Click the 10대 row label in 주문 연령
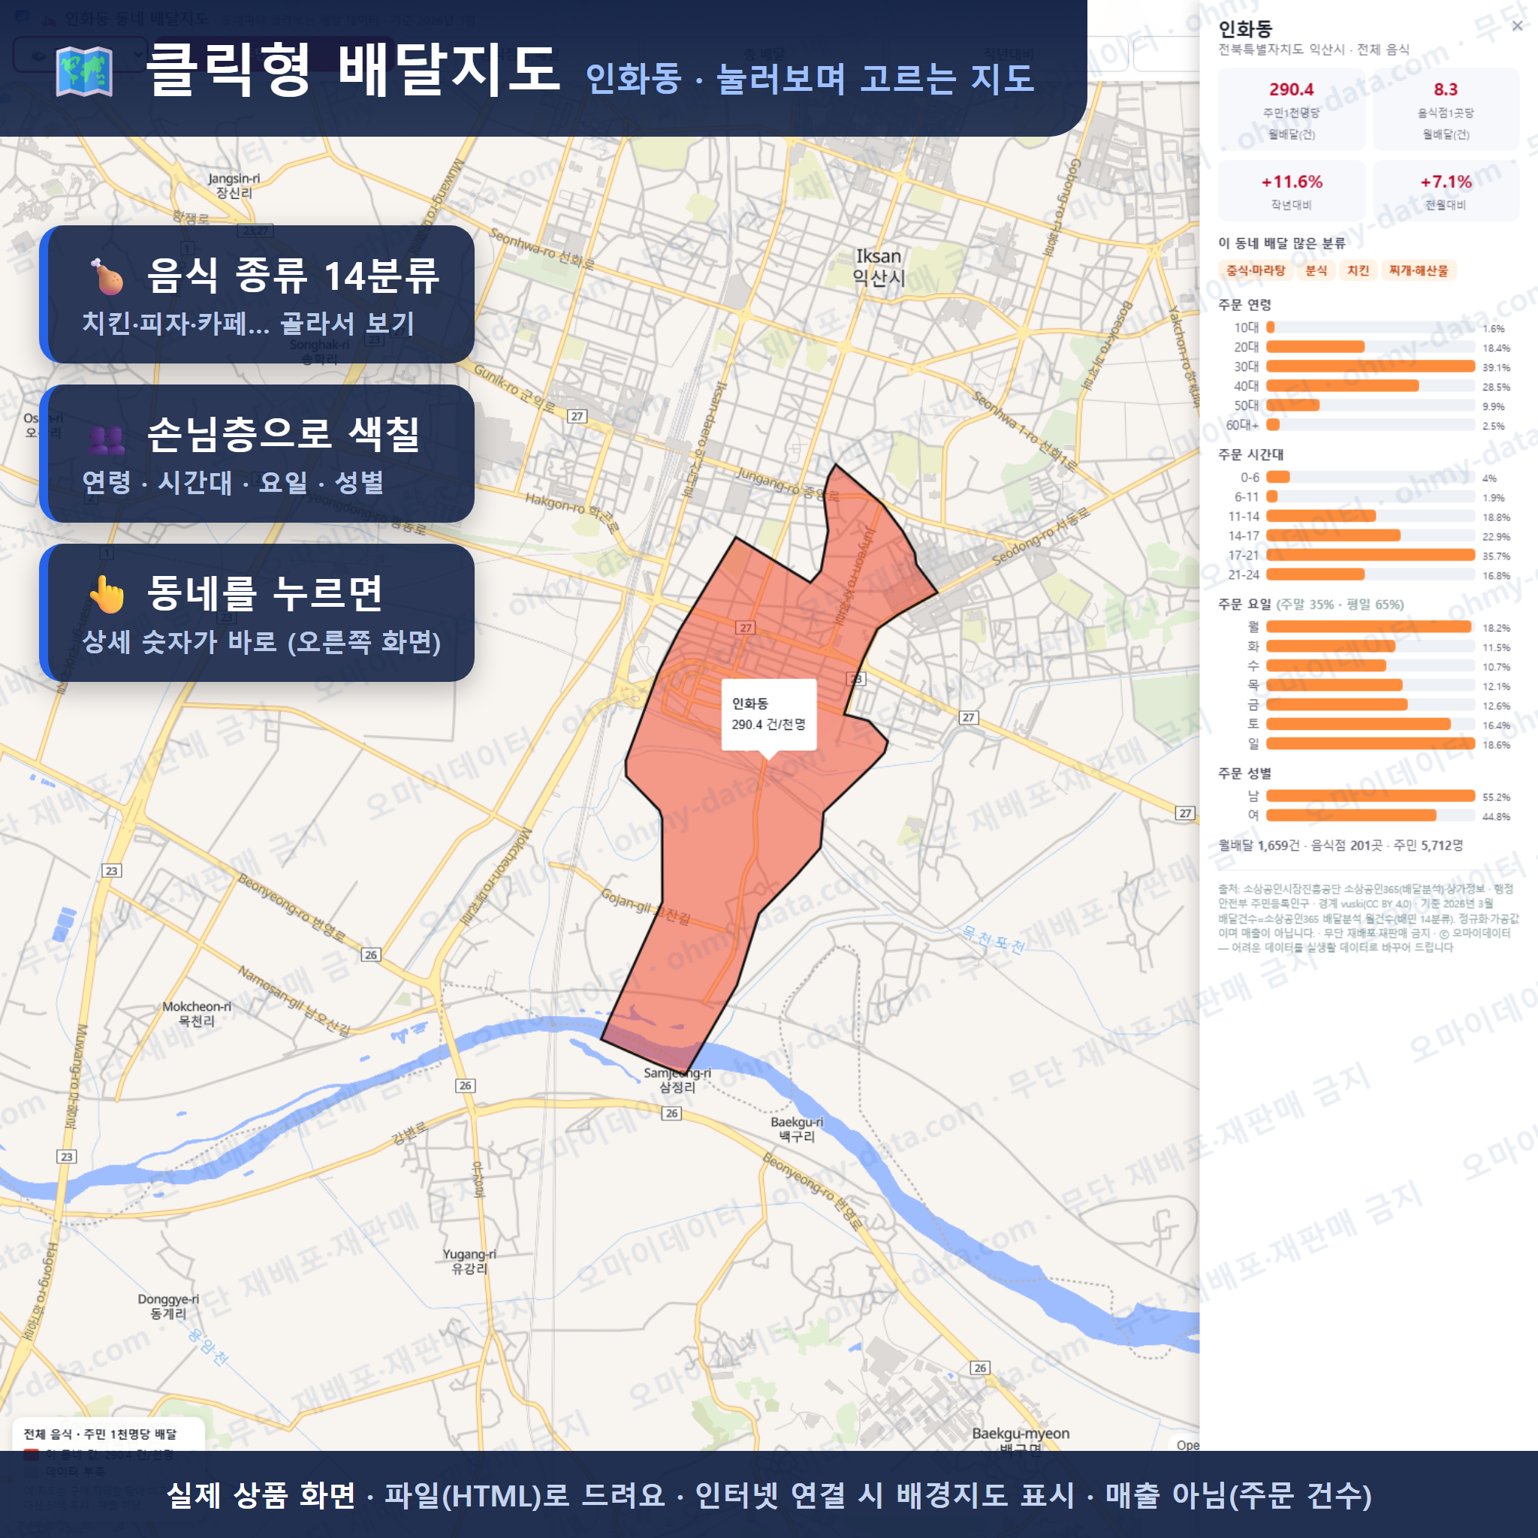 [x=1247, y=328]
